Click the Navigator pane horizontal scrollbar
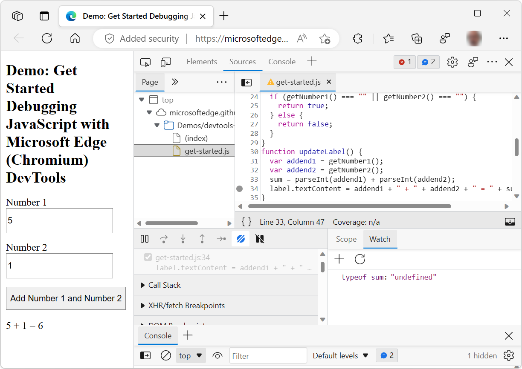The width and height of the screenshot is (522, 369). tap(171, 223)
